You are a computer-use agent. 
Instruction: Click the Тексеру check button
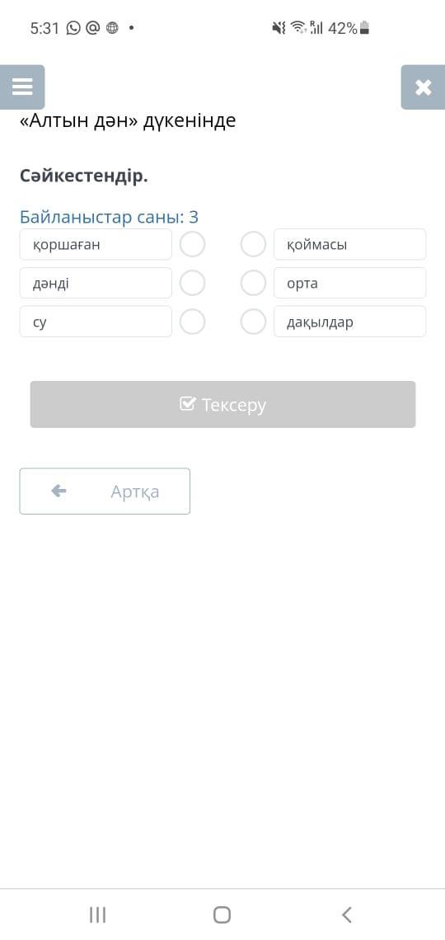[222, 405]
